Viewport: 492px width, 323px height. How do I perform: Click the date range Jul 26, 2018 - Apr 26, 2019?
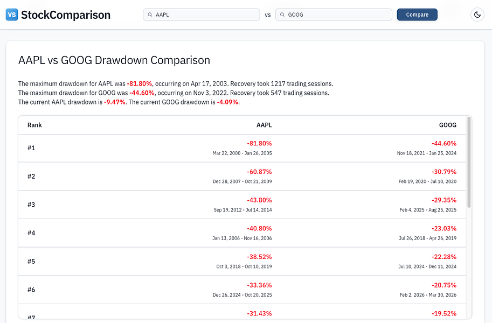(x=428, y=238)
